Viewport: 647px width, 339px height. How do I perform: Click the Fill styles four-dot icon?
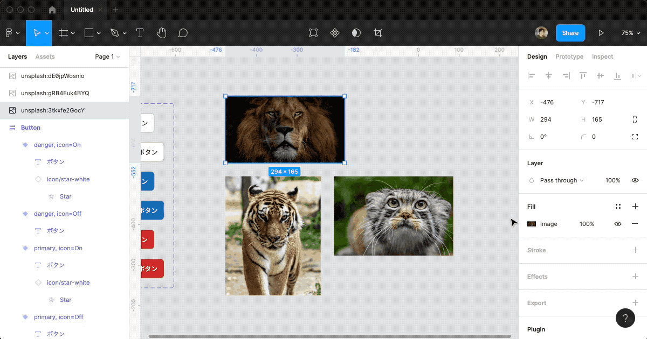click(618, 207)
